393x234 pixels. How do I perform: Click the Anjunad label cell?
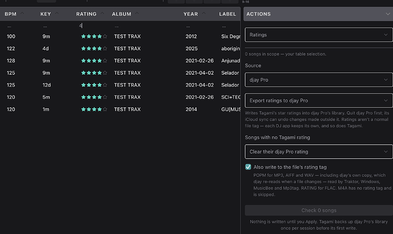[231, 60]
